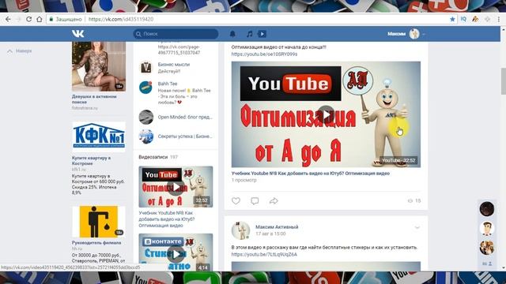
Task: Click the VK logo in header
Action: (x=78, y=33)
